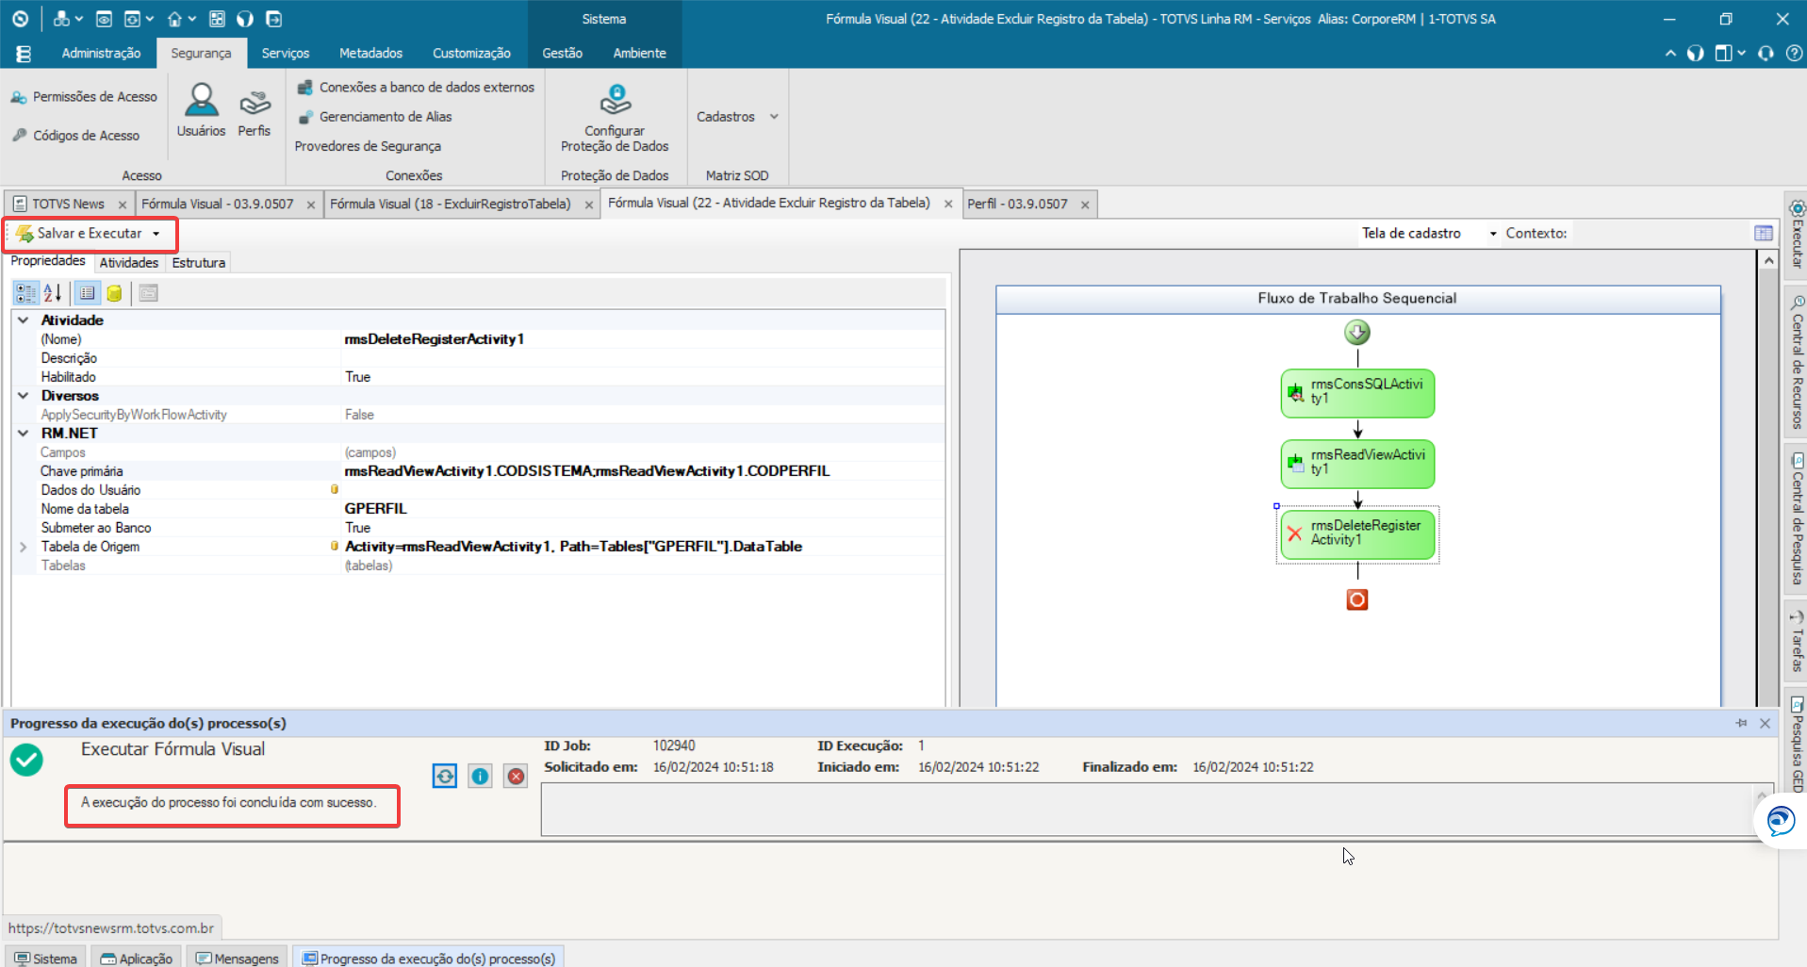
Task: Click the support headset icon at top right
Action: (1766, 54)
